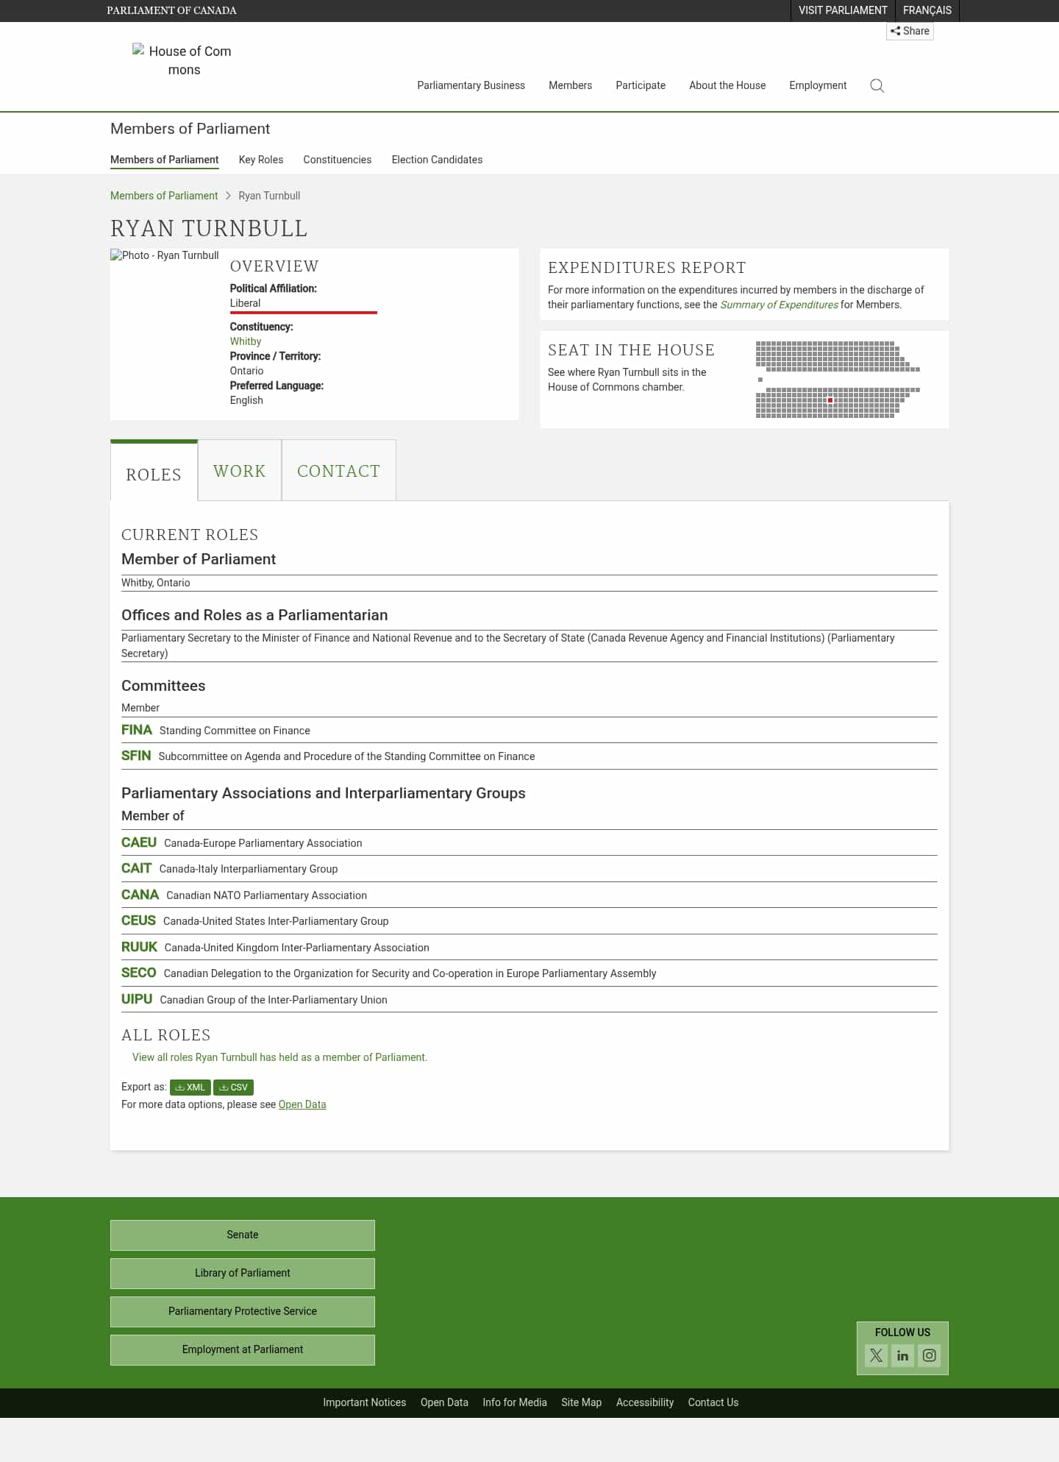Open the Whitby constituency link
The height and width of the screenshot is (1462, 1059).
click(246, 341)
